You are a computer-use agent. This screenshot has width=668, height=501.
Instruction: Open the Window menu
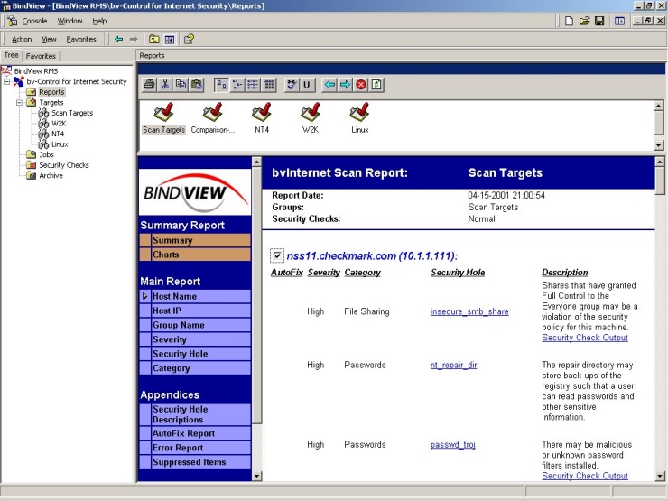(x=70, y=21)
